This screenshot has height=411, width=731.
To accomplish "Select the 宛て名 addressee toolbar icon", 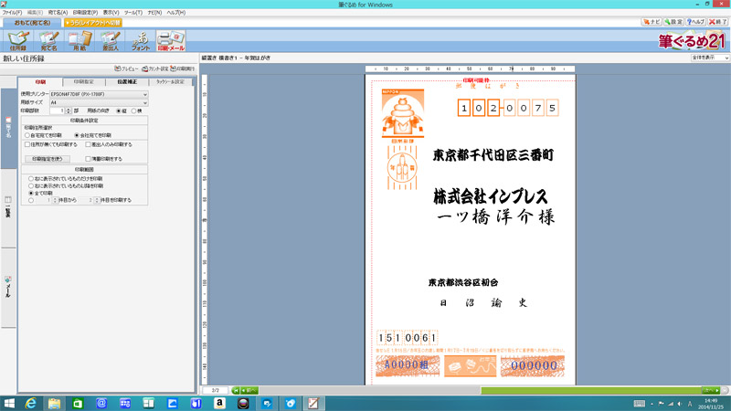I will tap(49, 40).
